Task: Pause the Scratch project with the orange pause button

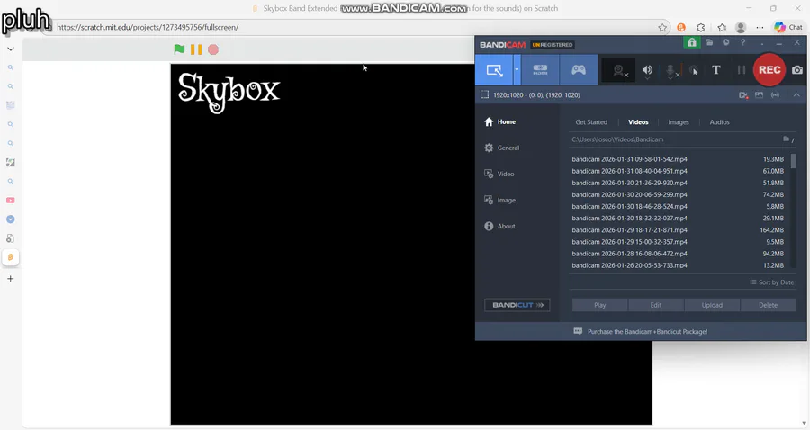Action: (x=196, y=49)
